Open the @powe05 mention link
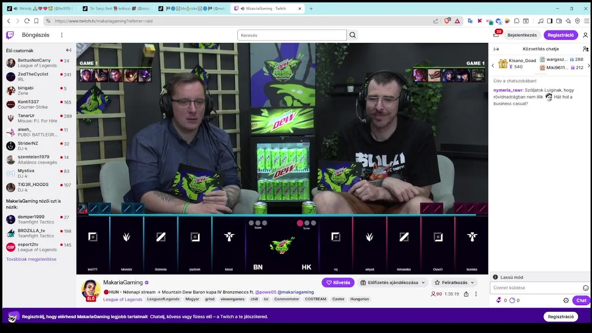This screenshot has height=333, width=592. tap(265, 292)
